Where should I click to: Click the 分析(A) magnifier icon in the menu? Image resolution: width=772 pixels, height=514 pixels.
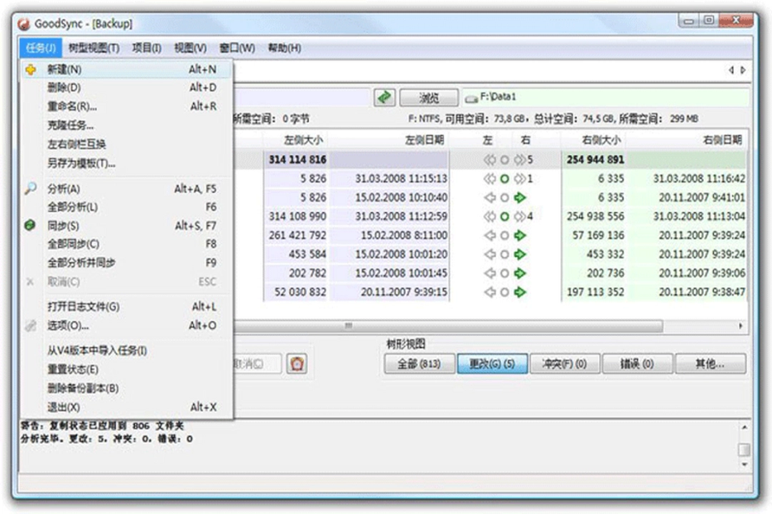pyautogui.click(x=29, y=188)
